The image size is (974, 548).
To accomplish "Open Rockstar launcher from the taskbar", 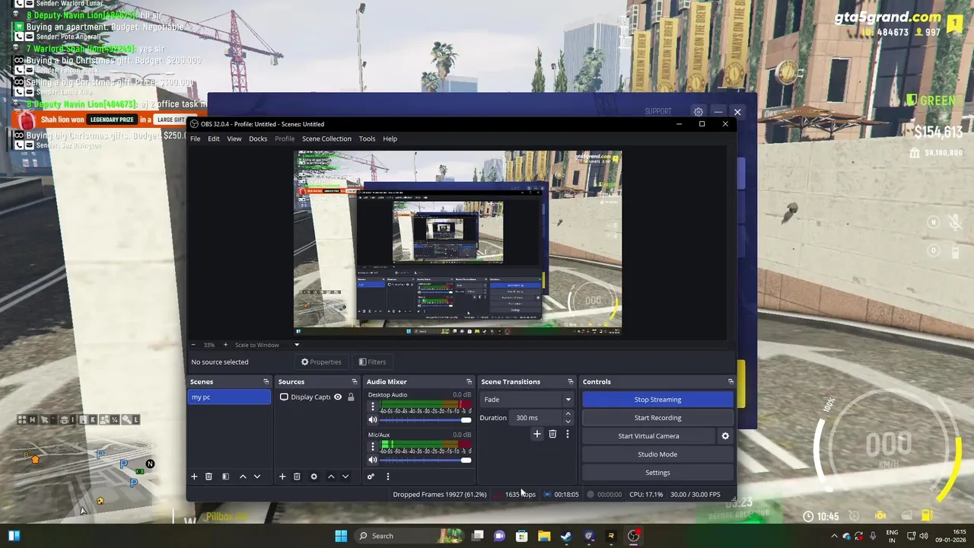I will click(611, 536).
